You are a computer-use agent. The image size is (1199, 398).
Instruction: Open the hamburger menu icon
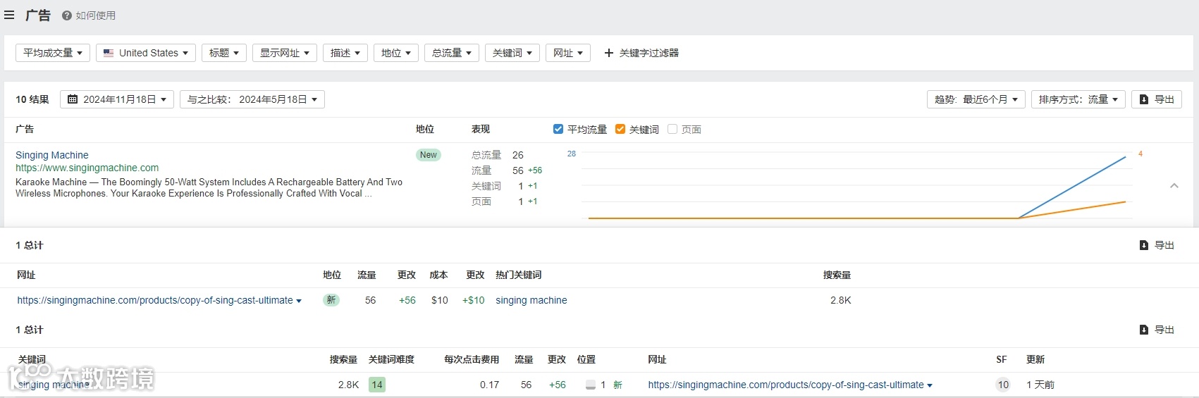(9, 15)
